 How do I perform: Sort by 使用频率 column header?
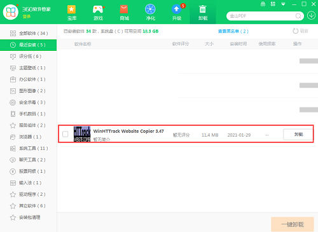[267, 44]
